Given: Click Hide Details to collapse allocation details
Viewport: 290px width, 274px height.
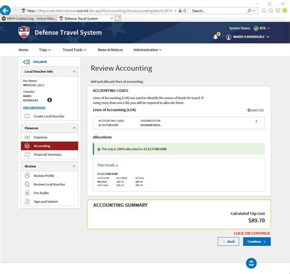Looking at the screenshot, I should pos(108,165).
